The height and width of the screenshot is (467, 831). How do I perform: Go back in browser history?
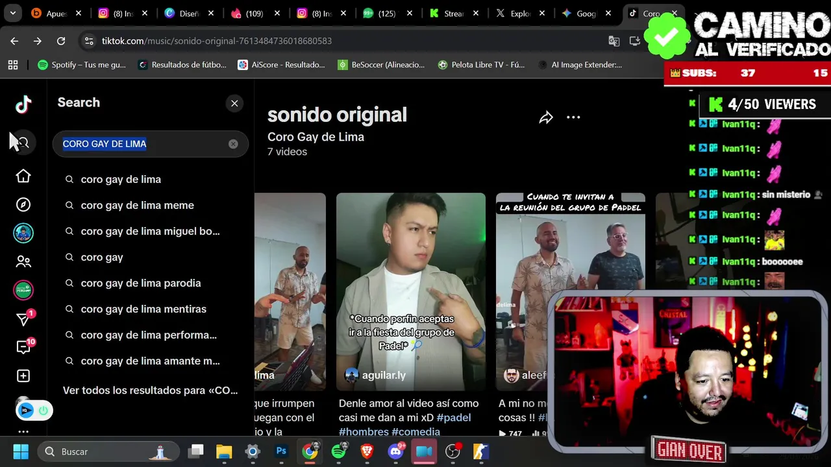pos(14,41)
